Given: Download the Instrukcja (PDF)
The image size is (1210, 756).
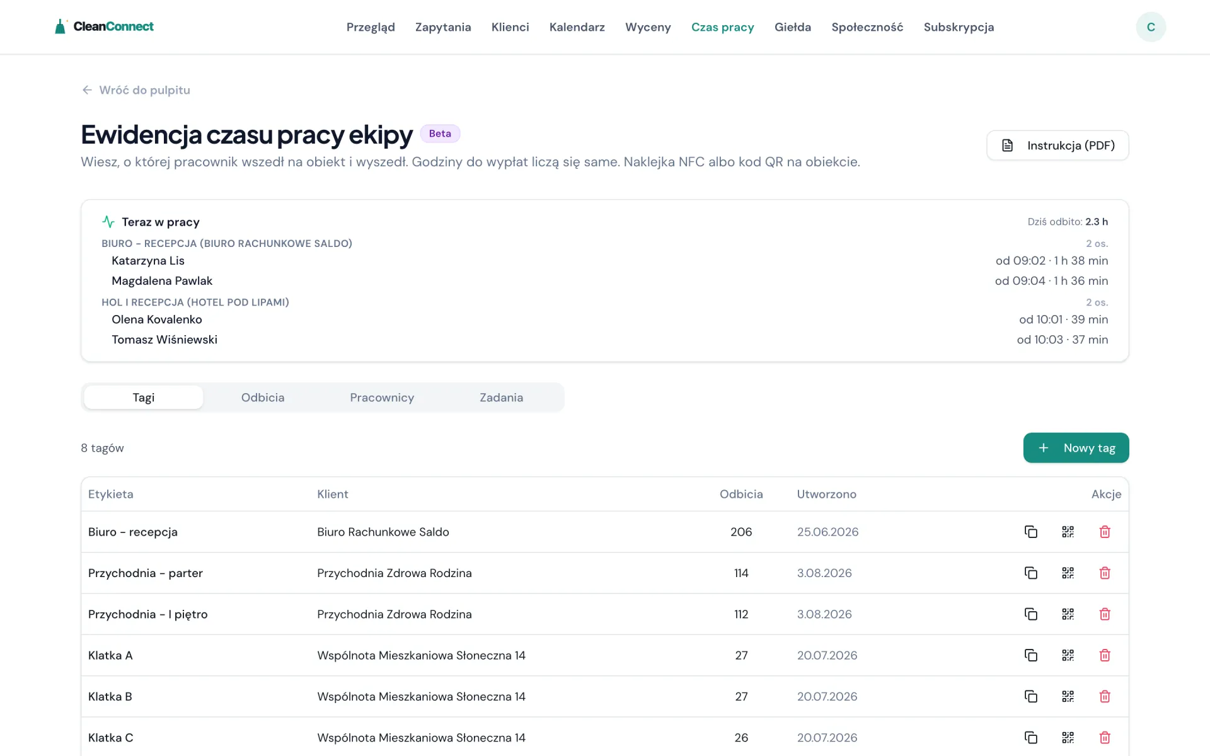Looking at the screenshot, I should point(1057,146).
